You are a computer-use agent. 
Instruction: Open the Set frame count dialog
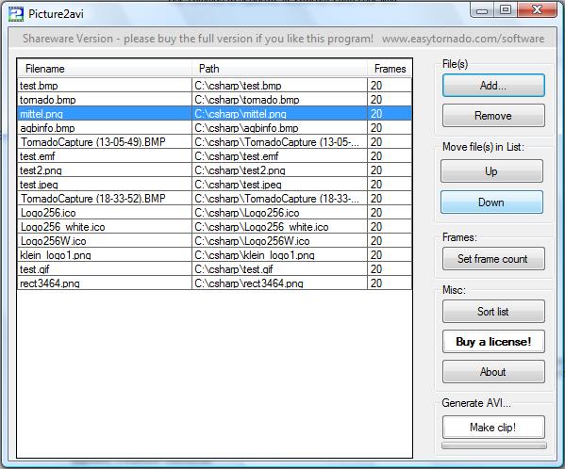pos(493,259)
